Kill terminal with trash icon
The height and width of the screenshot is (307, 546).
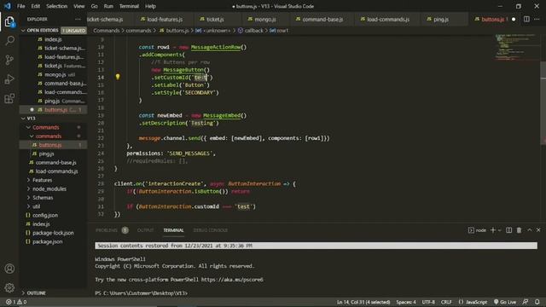click(519, 230)
